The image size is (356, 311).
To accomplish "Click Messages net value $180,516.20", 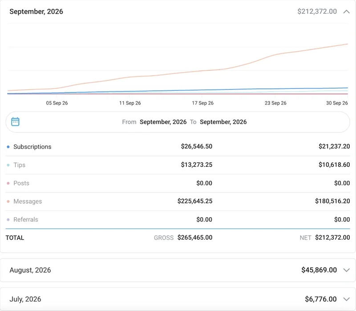I will (x=332, y=201).
